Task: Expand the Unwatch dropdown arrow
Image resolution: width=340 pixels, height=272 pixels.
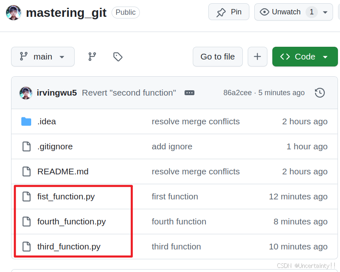Action: pyautogui.click(x=325, y=12)
